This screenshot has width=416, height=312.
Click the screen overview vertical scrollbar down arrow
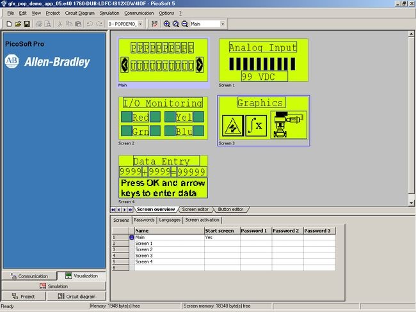pos(411,202)
